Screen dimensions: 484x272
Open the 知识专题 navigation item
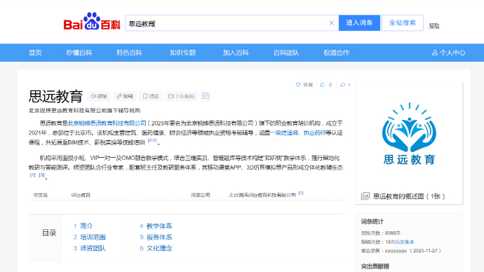click(x=183, y=53)
